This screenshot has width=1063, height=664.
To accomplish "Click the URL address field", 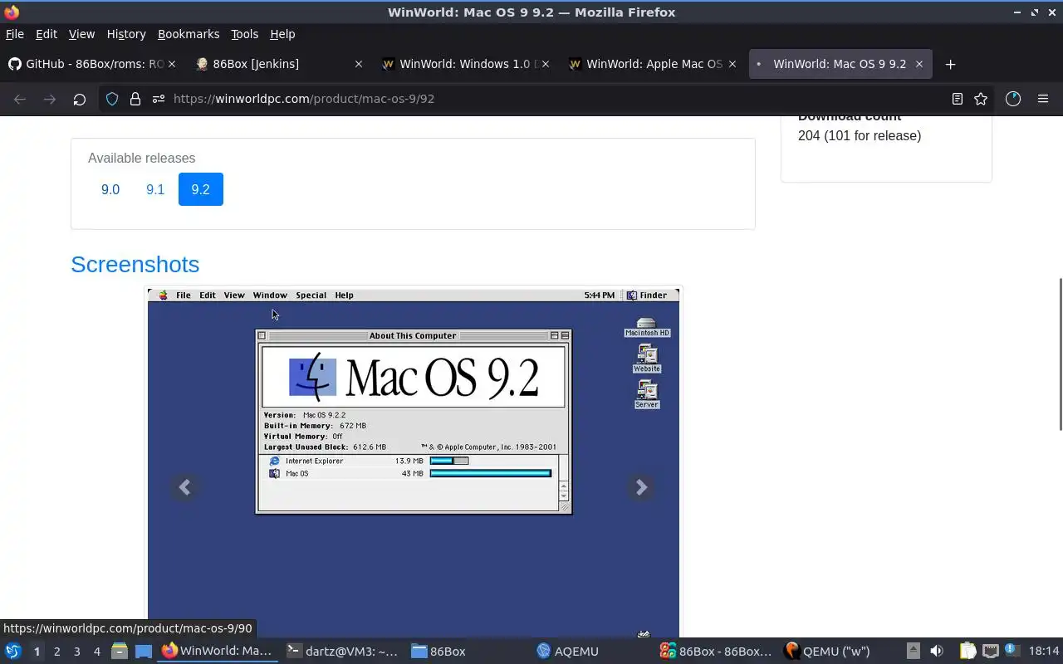I will point(548,99).
